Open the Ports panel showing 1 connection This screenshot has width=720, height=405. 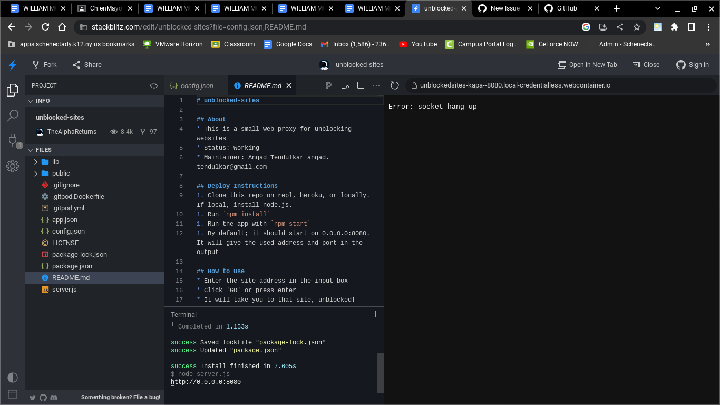(12, 140)
